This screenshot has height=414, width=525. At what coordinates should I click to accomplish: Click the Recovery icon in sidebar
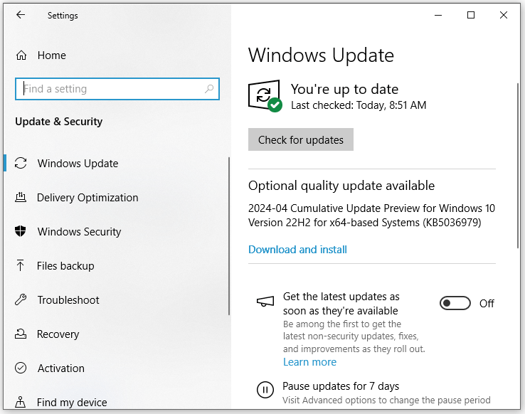point(21,334)
